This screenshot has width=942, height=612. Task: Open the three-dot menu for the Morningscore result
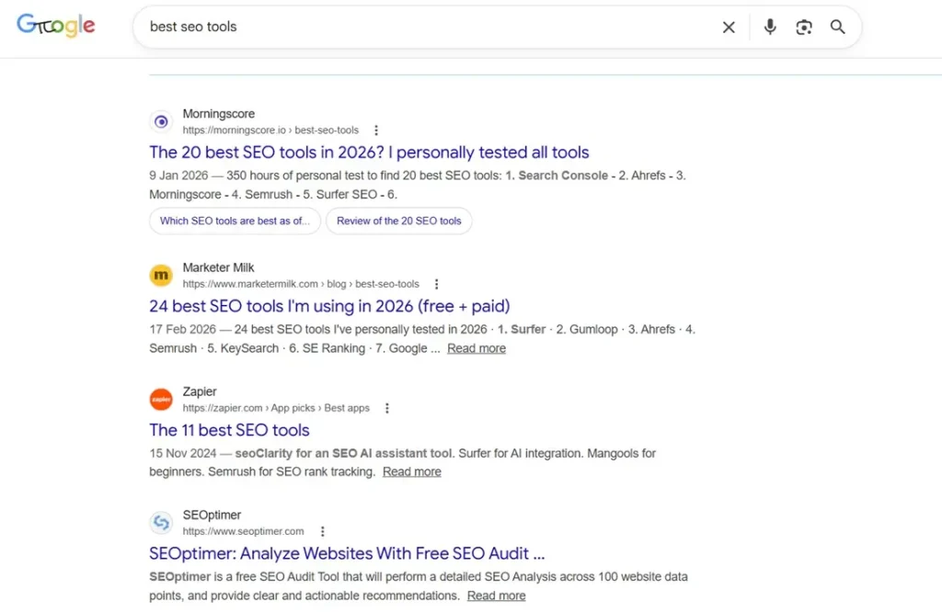(x=376, y=130)
